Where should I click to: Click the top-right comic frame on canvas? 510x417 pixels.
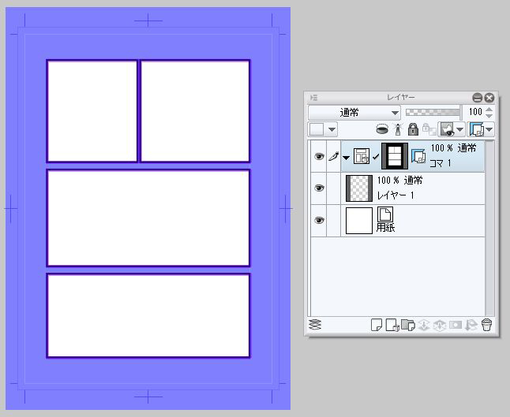point(195,111)
